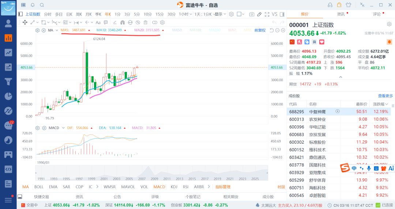Open the chat messages icon with 22 badge
395x209 pixels.
[8, 125]
